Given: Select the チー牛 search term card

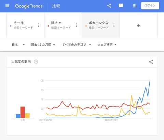Looking at the screenshot, I should 25,25.
